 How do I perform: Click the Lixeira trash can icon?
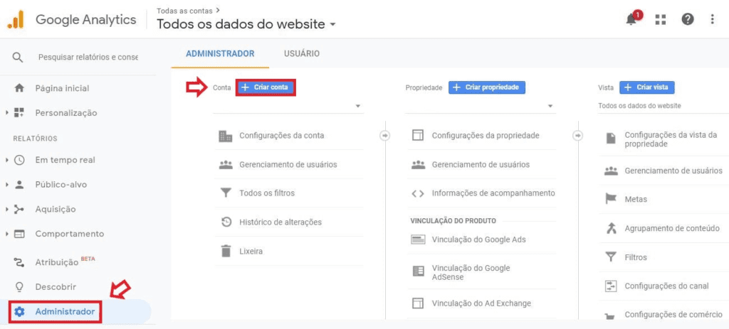coord(226,251)
